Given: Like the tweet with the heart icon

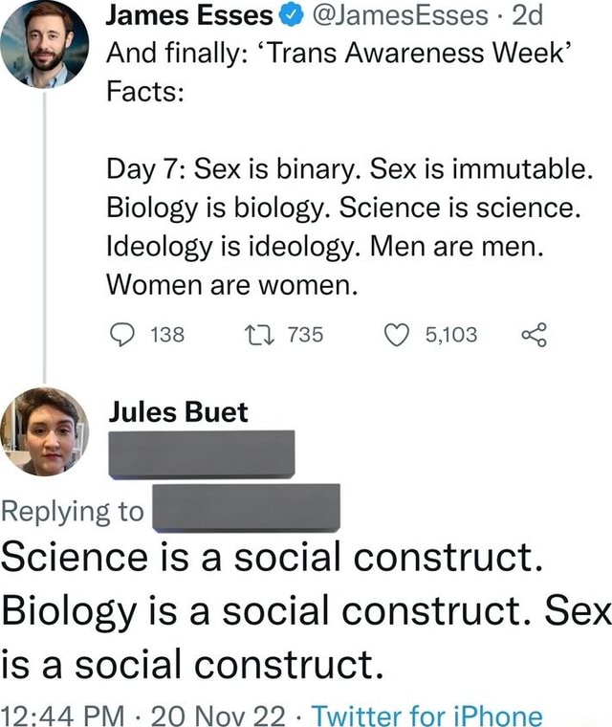Looking at the screenshot, I should pyautogui.click(x=397, y=333).
